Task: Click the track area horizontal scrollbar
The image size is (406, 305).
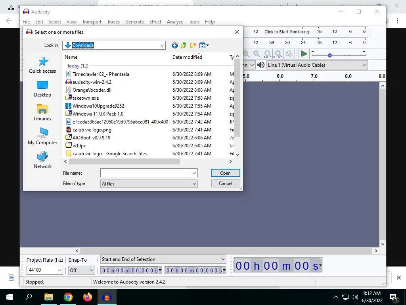Action: [x=226, y=251]
